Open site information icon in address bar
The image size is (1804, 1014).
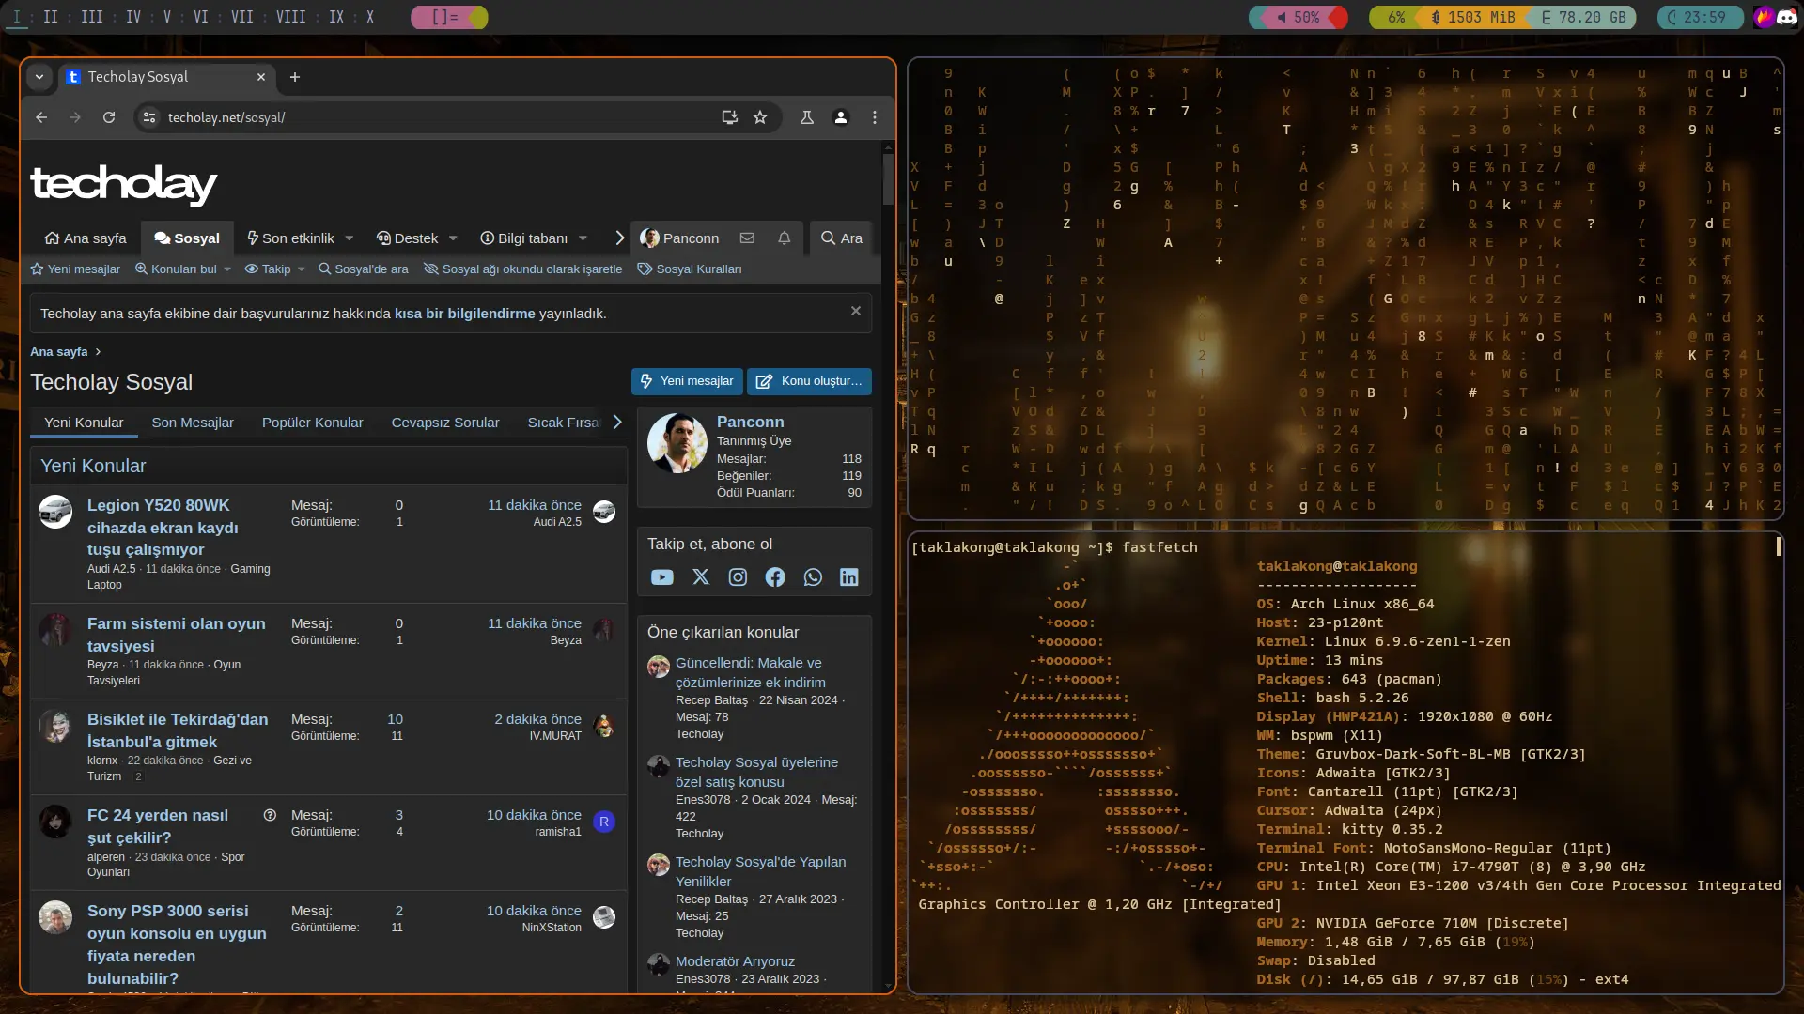(148, 117)
